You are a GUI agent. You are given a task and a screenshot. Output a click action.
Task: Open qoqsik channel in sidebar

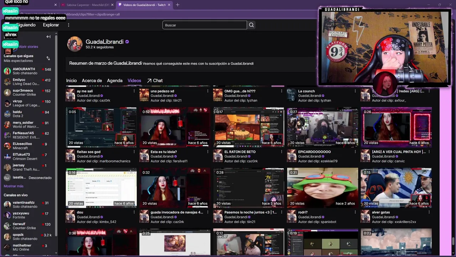click(28, 237)
